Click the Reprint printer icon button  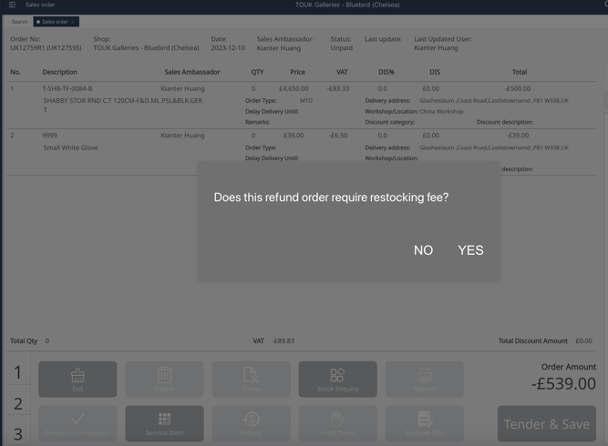[x=424, y=379]
